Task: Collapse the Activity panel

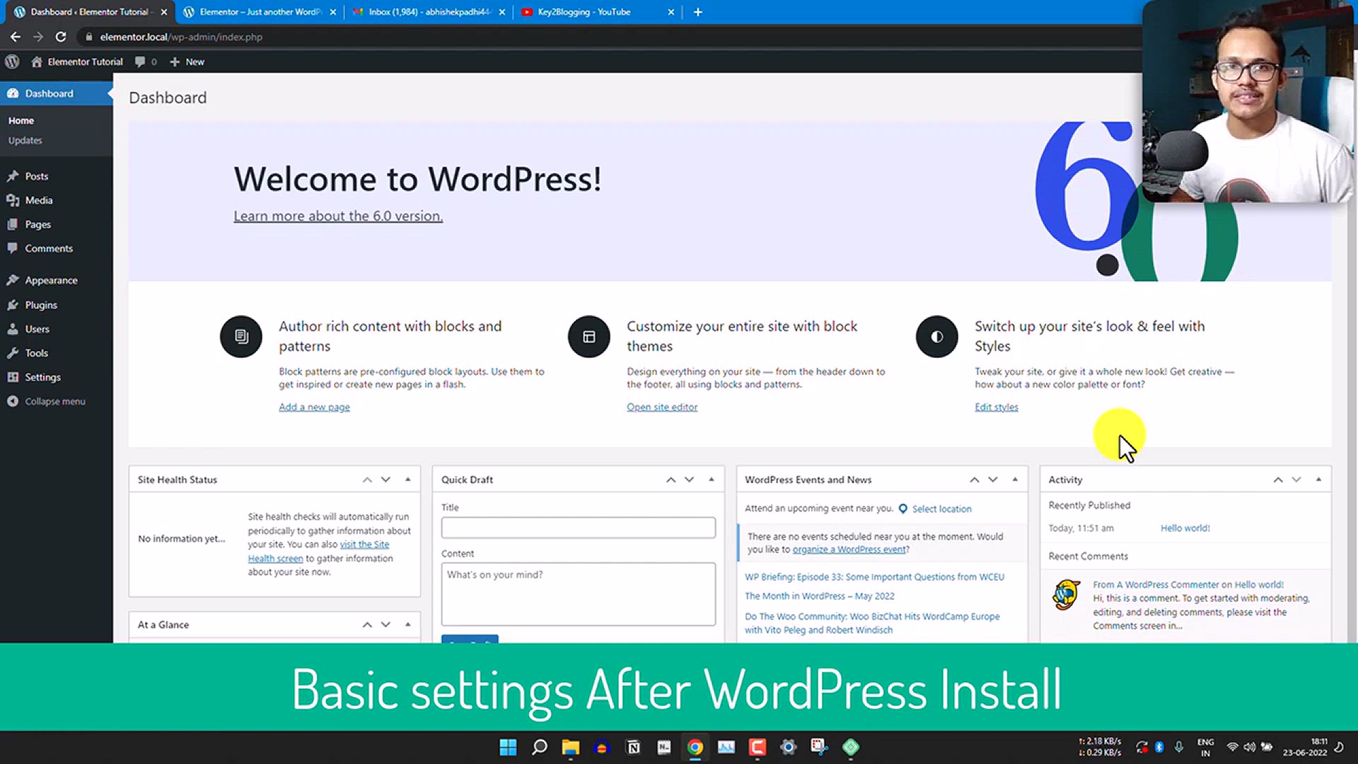Action: pyautogui.click(x=1318, y=480)
